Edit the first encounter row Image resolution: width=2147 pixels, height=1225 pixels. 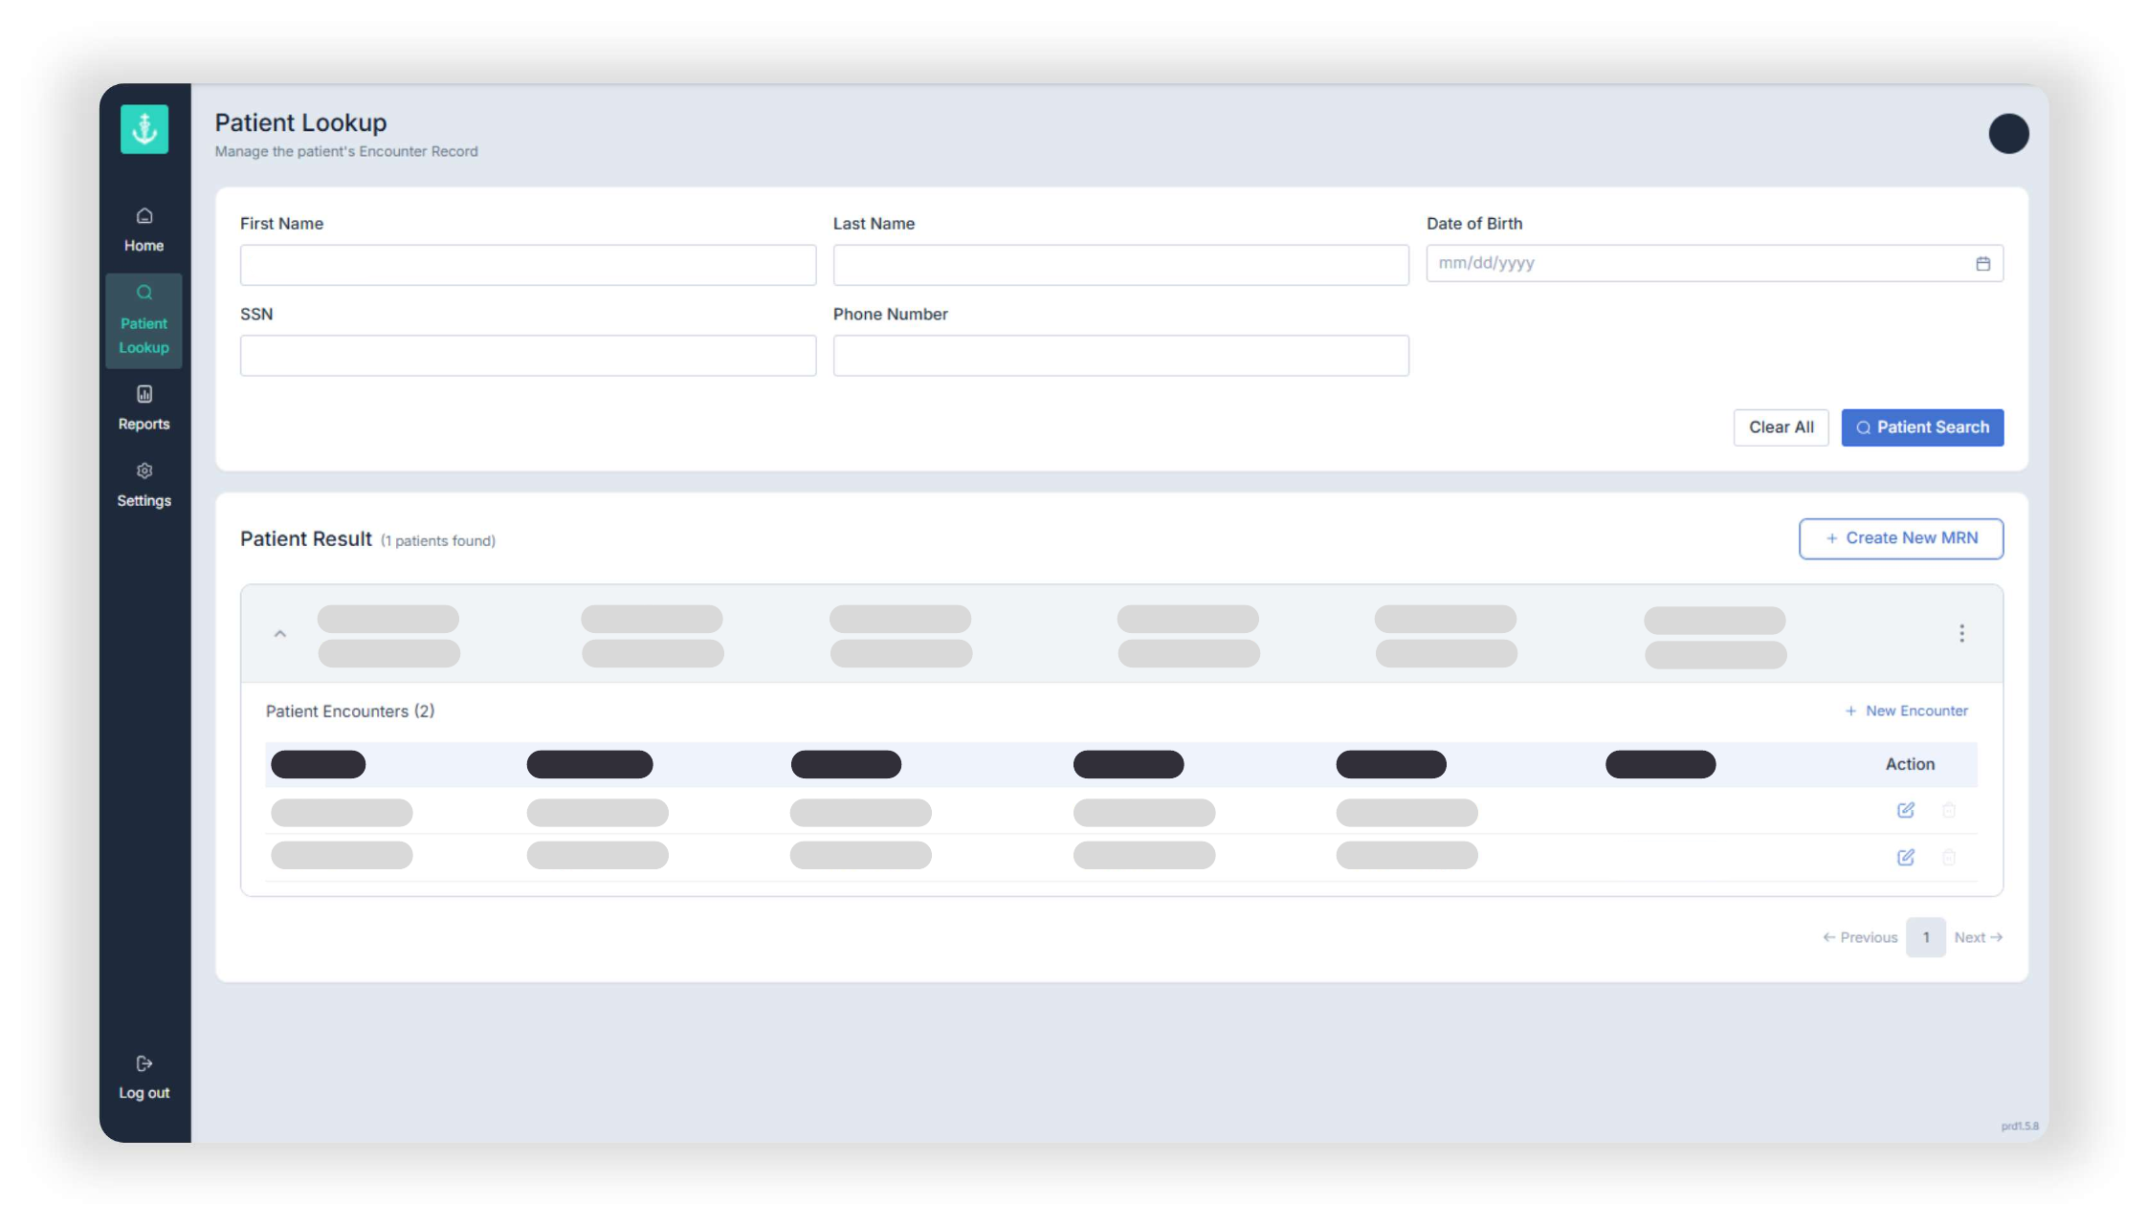[1905, 810]
